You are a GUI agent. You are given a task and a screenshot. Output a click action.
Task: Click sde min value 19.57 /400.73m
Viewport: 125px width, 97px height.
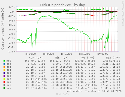tap(61, 76)
